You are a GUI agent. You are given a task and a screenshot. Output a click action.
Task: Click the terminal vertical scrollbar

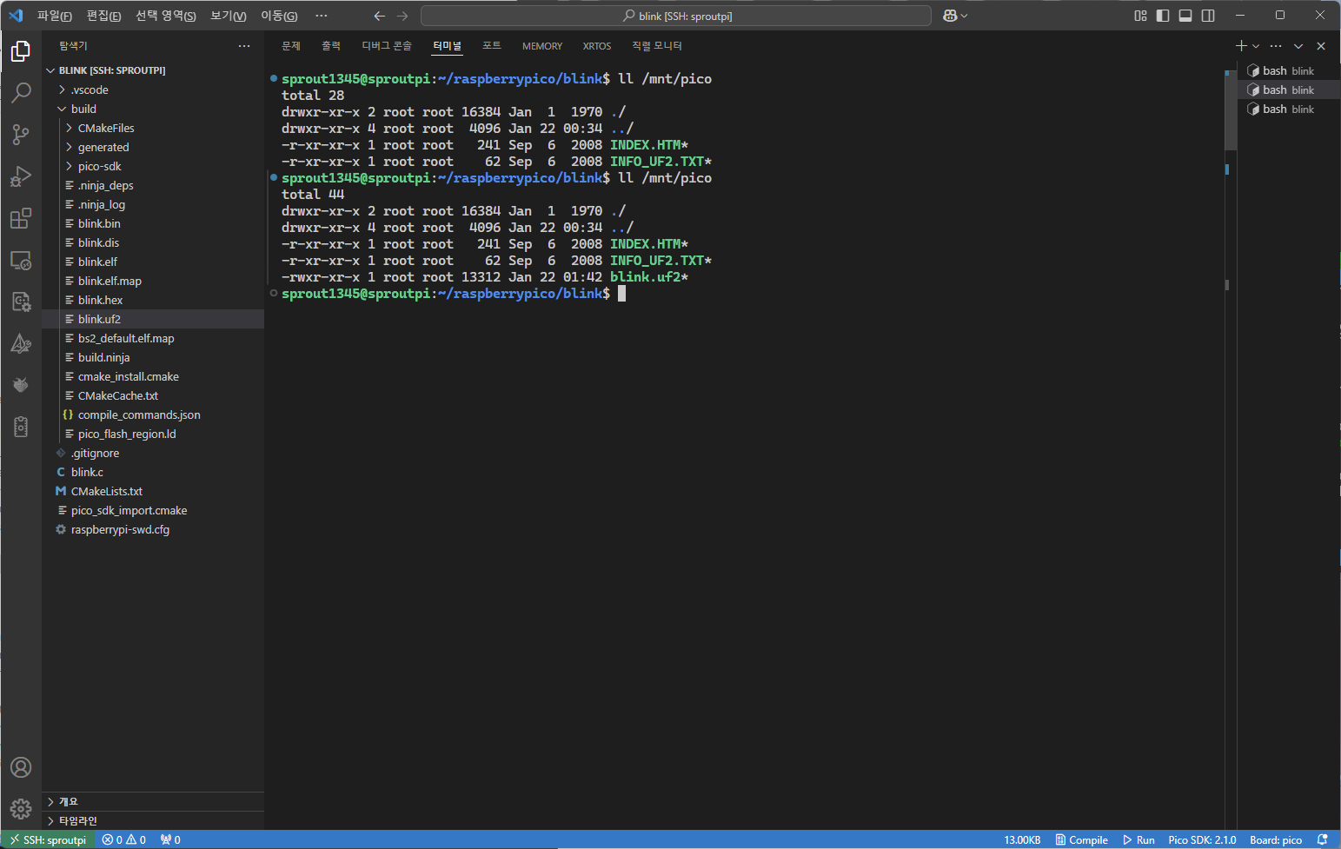coord(1231,109)
